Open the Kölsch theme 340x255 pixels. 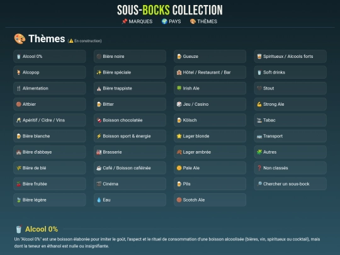pyautogui.click(x=210, y=120)
